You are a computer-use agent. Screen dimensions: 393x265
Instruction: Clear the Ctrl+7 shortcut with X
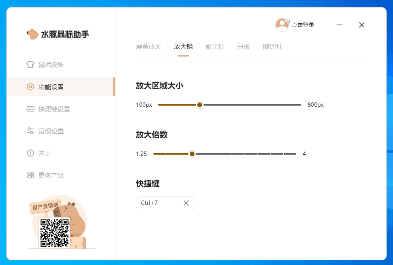click(186, 203)
